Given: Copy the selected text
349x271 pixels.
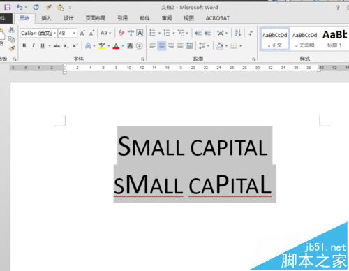Looking at the screenshot, I should (x=11, y=39).
